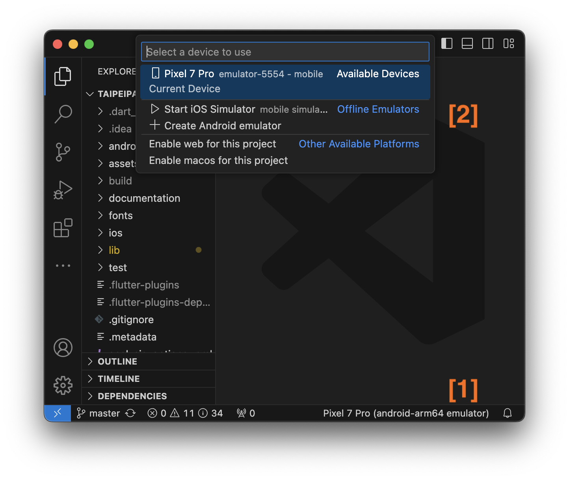Screen dimensions: 569x480
Task: Open notifications bell icon
Action: point(508,413)
